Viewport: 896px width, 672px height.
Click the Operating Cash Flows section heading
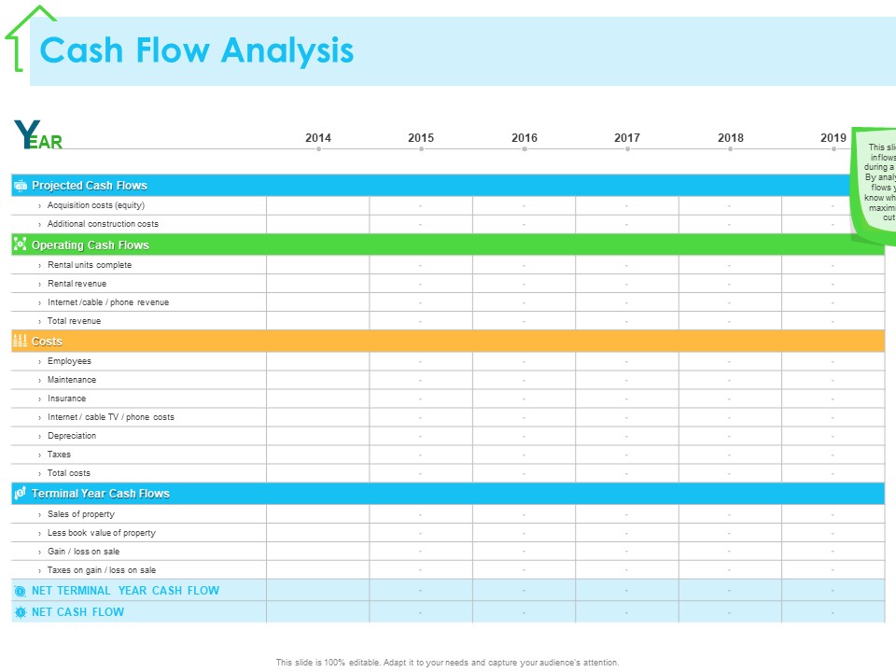91,245
